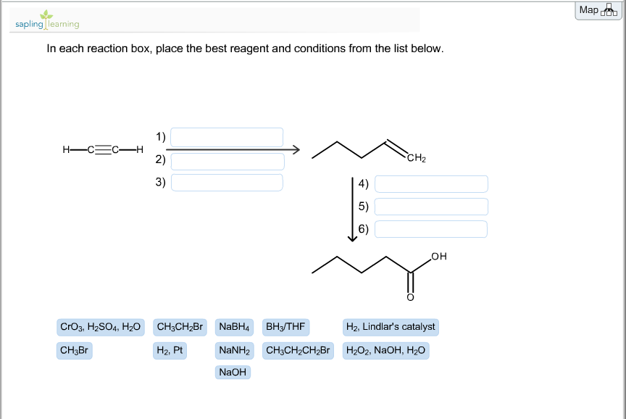This screenshot has height=419, width=626.
Task: Click reaction box 6 beside vertical arrow
Action: [431, 228]
